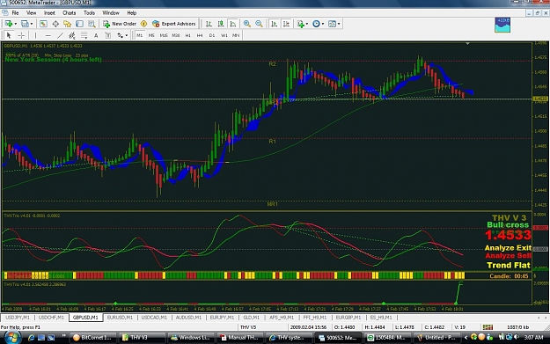Viewport: 550px width, 344px height.
Task: Zoom in on the chart
Action: coord(247,24)
